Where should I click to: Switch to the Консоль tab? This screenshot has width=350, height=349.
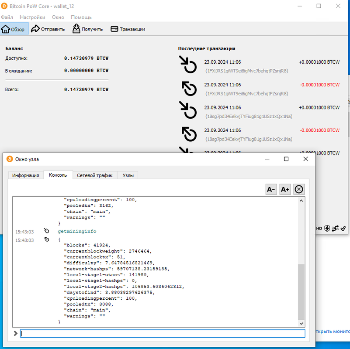(58, 175)
